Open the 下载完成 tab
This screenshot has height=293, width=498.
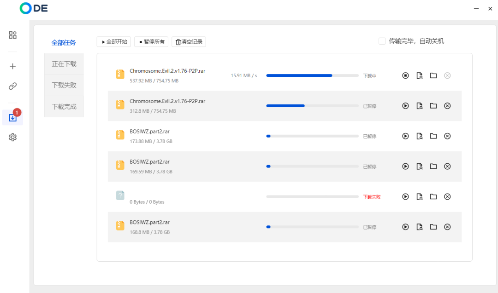64,107
